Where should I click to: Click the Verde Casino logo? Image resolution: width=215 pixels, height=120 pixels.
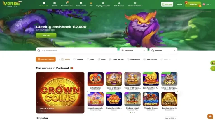point(12,4)
